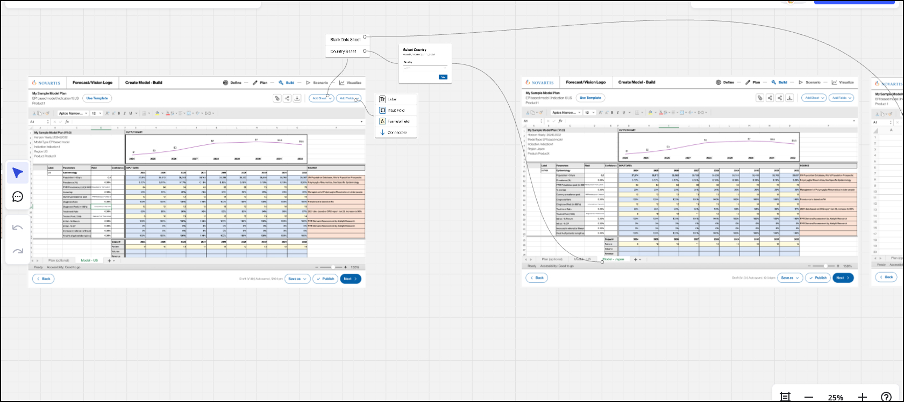Click the fit-to-frame icon beside zoom controls
The image size is (904, 402).
[x=785, y=397]
